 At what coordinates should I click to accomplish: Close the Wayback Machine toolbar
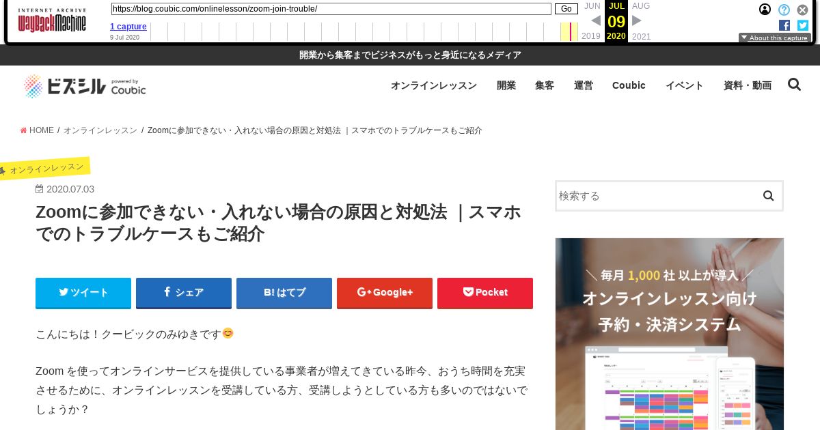point(803,10)
